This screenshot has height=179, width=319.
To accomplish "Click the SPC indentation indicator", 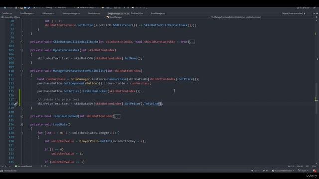I will [x=307, y=166].
